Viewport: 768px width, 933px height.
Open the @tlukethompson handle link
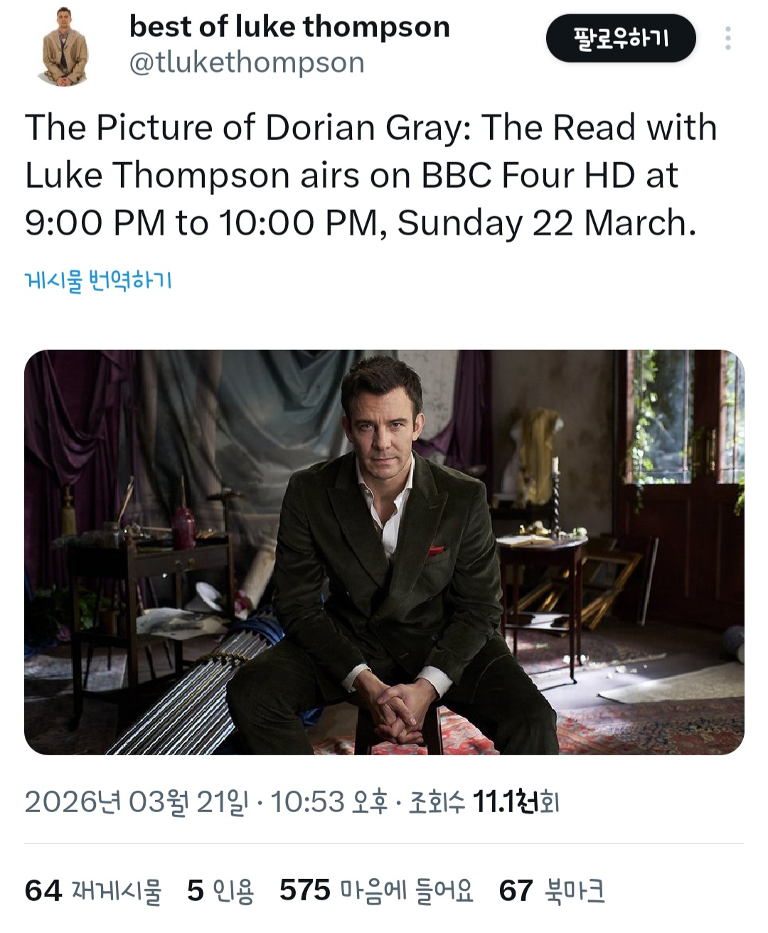(247, 63)
